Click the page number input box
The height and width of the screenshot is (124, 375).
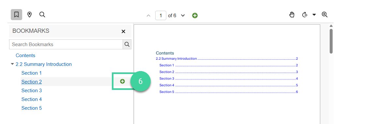tap(161, 16)
